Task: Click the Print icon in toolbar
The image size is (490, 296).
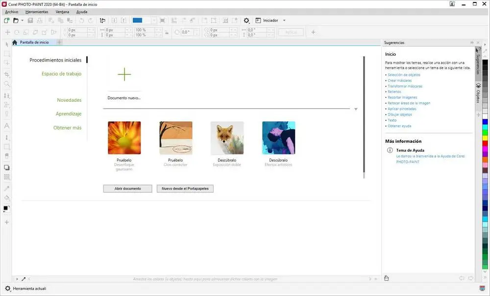Action: pos(39,21)
